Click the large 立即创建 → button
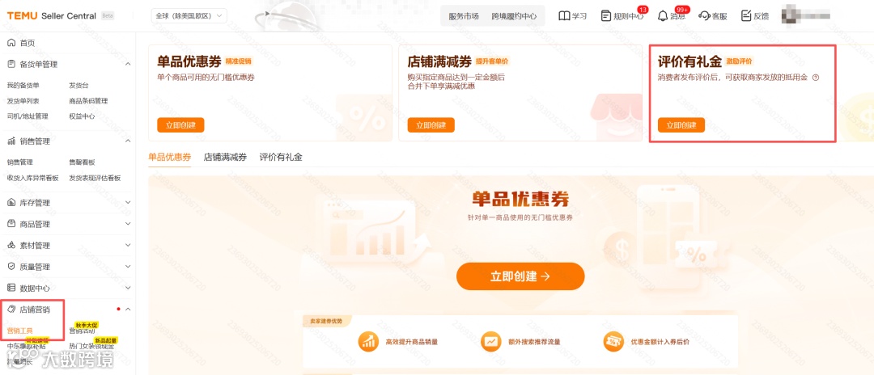The width and height of the screenshot is (874, 375). coord(520,276)
